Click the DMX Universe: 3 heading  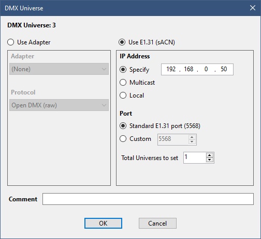(x=32, y=25)
